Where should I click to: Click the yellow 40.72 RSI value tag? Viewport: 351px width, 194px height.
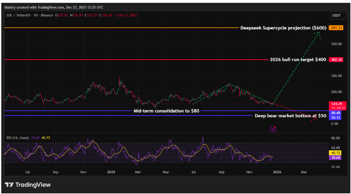(x=335, y=153)
